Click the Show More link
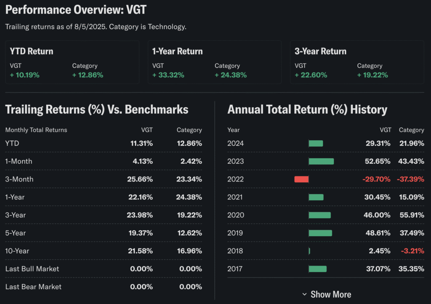 331,294
